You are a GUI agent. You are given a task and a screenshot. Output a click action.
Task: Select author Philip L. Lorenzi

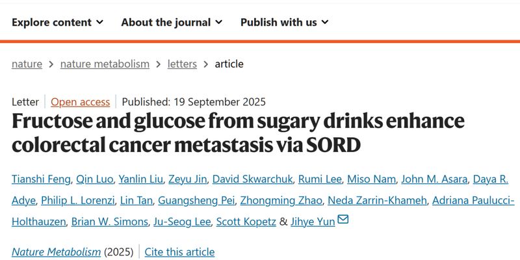[x=77, y=200]
